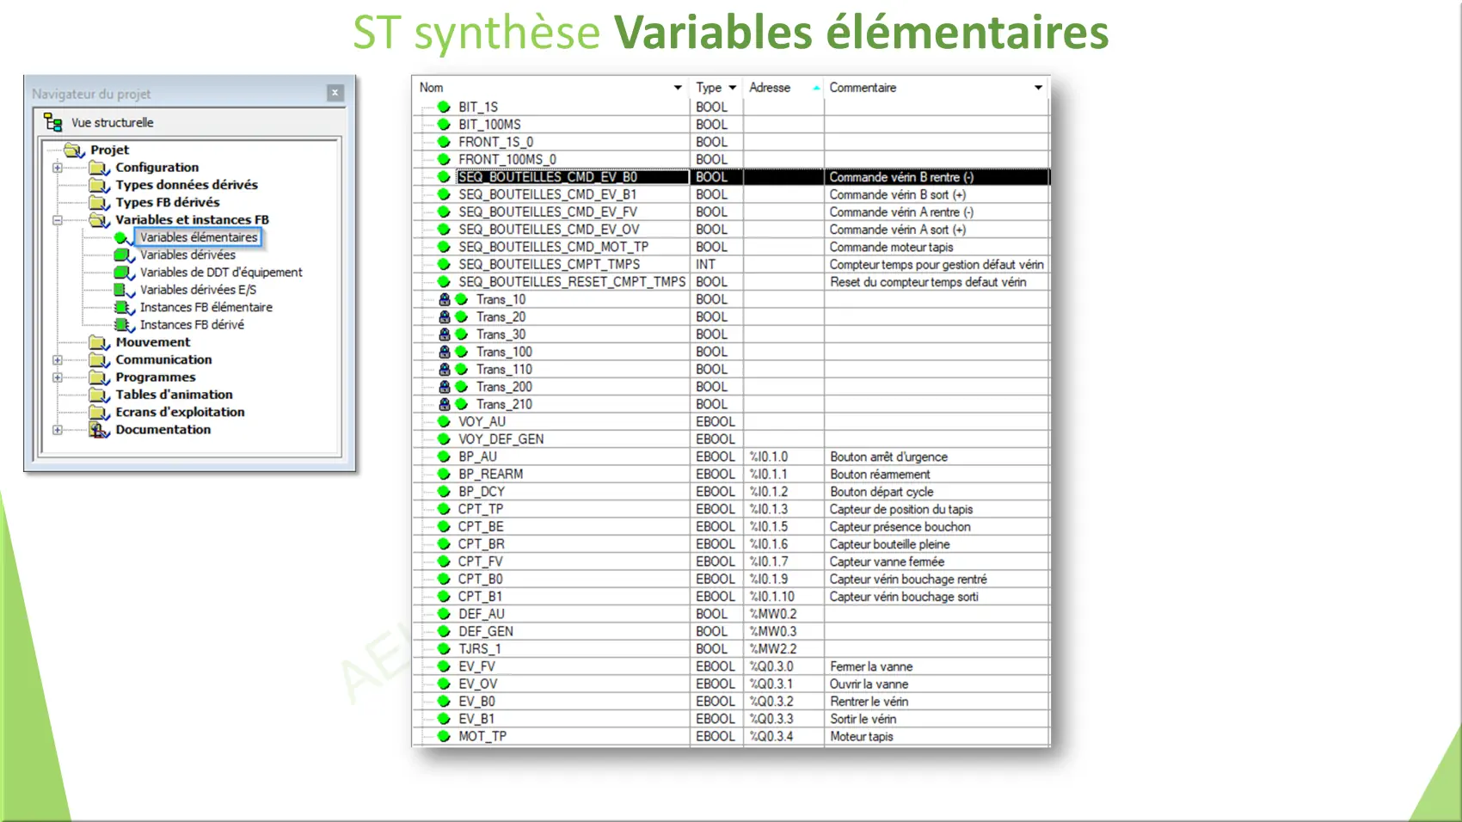Click the green variable icon of BP_AU
Viewport: 1462px width, 822px height.
[444, 457]
